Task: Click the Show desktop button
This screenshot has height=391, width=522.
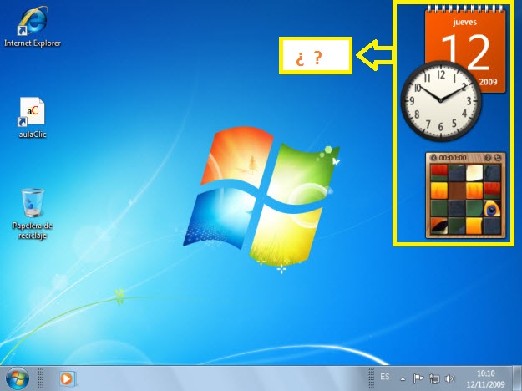Action: (517, 378)
